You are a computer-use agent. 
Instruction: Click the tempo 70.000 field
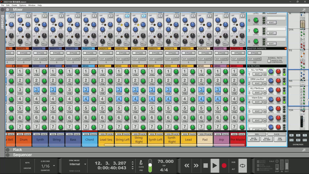coord(165,162)
